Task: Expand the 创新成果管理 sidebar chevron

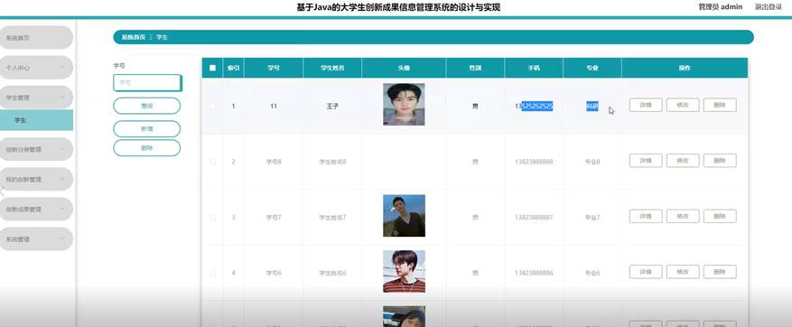Action: tap(62, 209)
